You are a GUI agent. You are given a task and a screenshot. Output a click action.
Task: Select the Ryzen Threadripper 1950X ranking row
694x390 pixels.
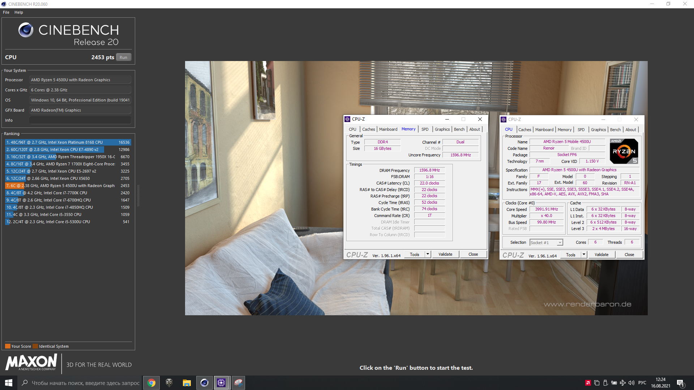[68, 157]
